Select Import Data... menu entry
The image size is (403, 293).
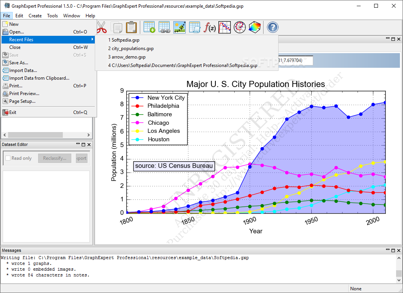point(48,70)
